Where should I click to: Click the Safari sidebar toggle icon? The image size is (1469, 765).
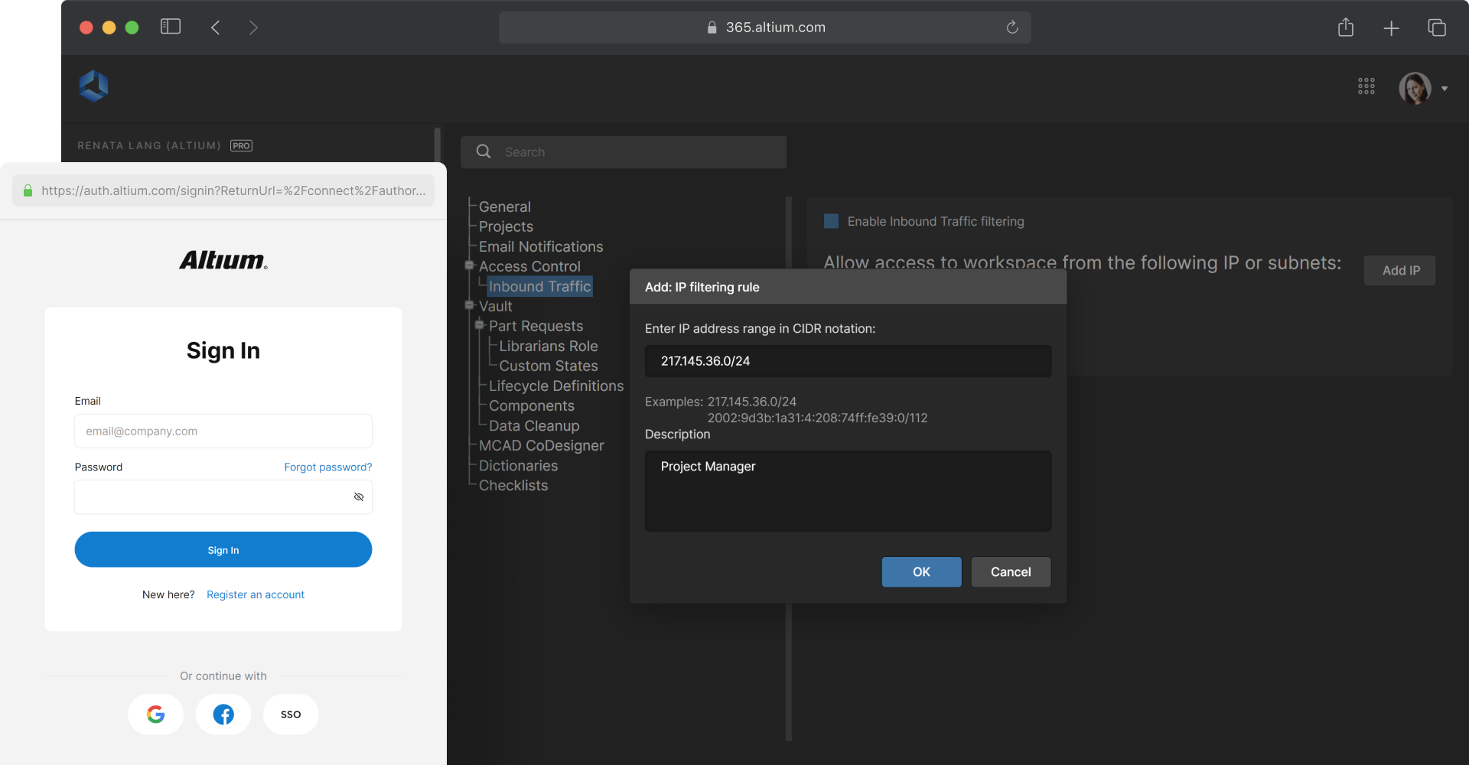click(x=170, y=28)
